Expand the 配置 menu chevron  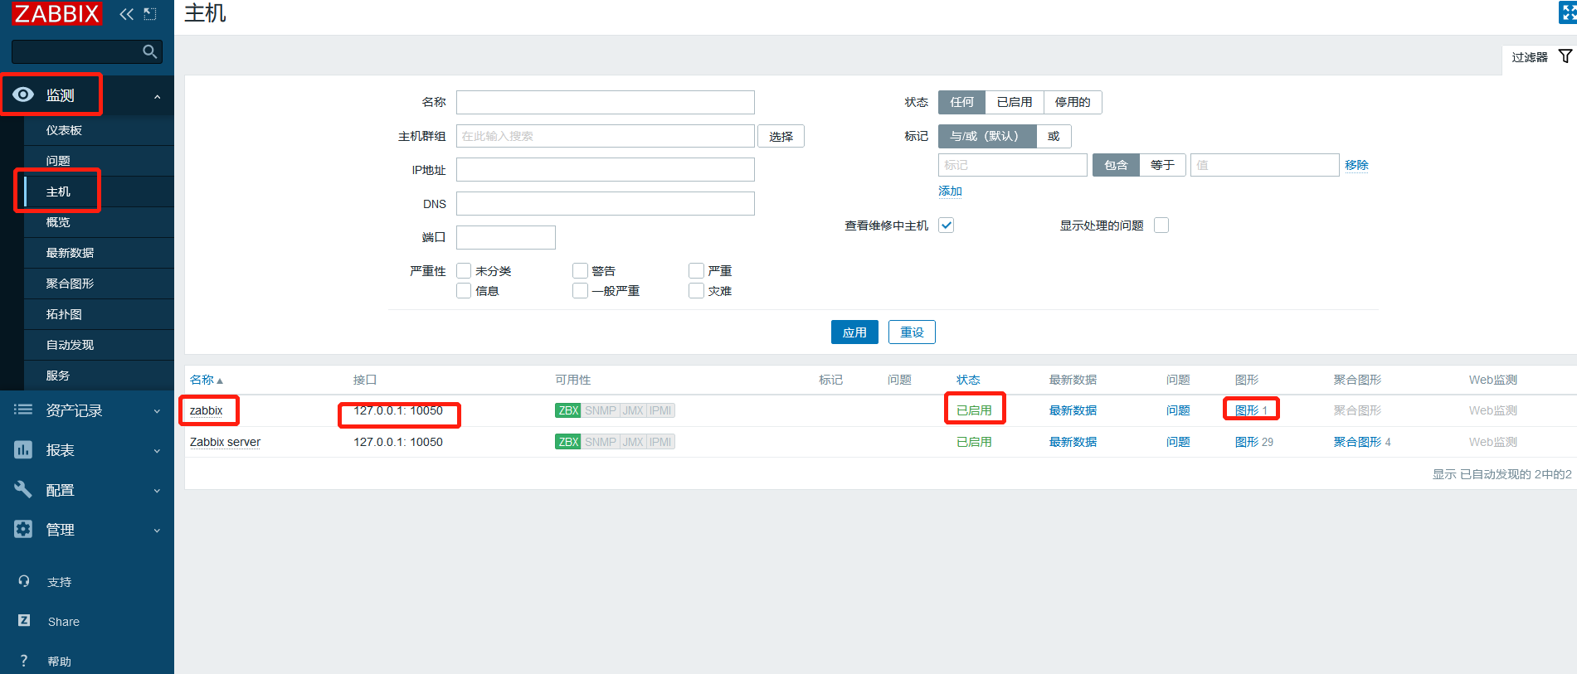(x=157, y=490)
